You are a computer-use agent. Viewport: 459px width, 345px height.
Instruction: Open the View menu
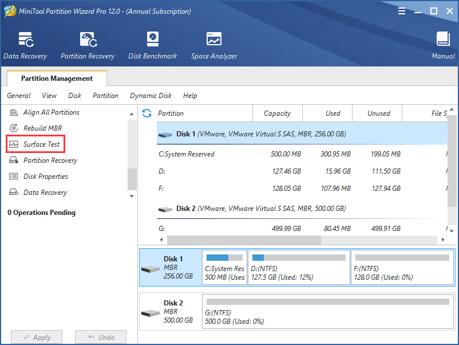[49, 96]
